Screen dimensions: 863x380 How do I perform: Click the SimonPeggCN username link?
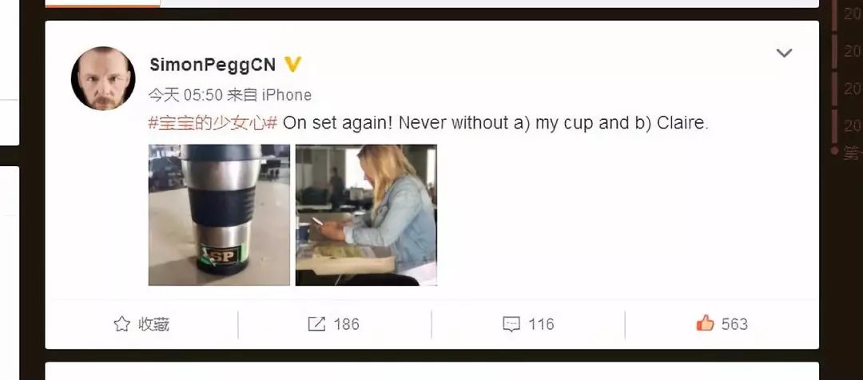[x=213, y=65]
